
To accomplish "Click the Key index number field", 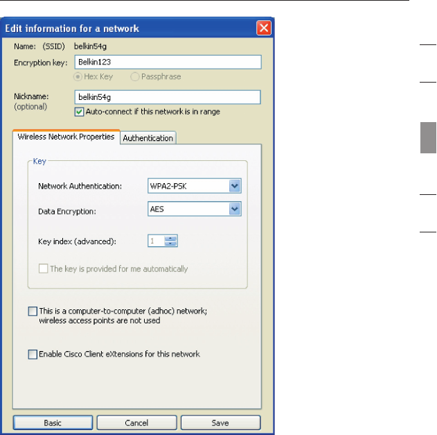I will (x=156, y=241).
